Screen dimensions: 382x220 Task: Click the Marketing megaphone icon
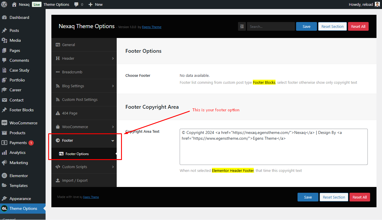[x=4, y=163]
